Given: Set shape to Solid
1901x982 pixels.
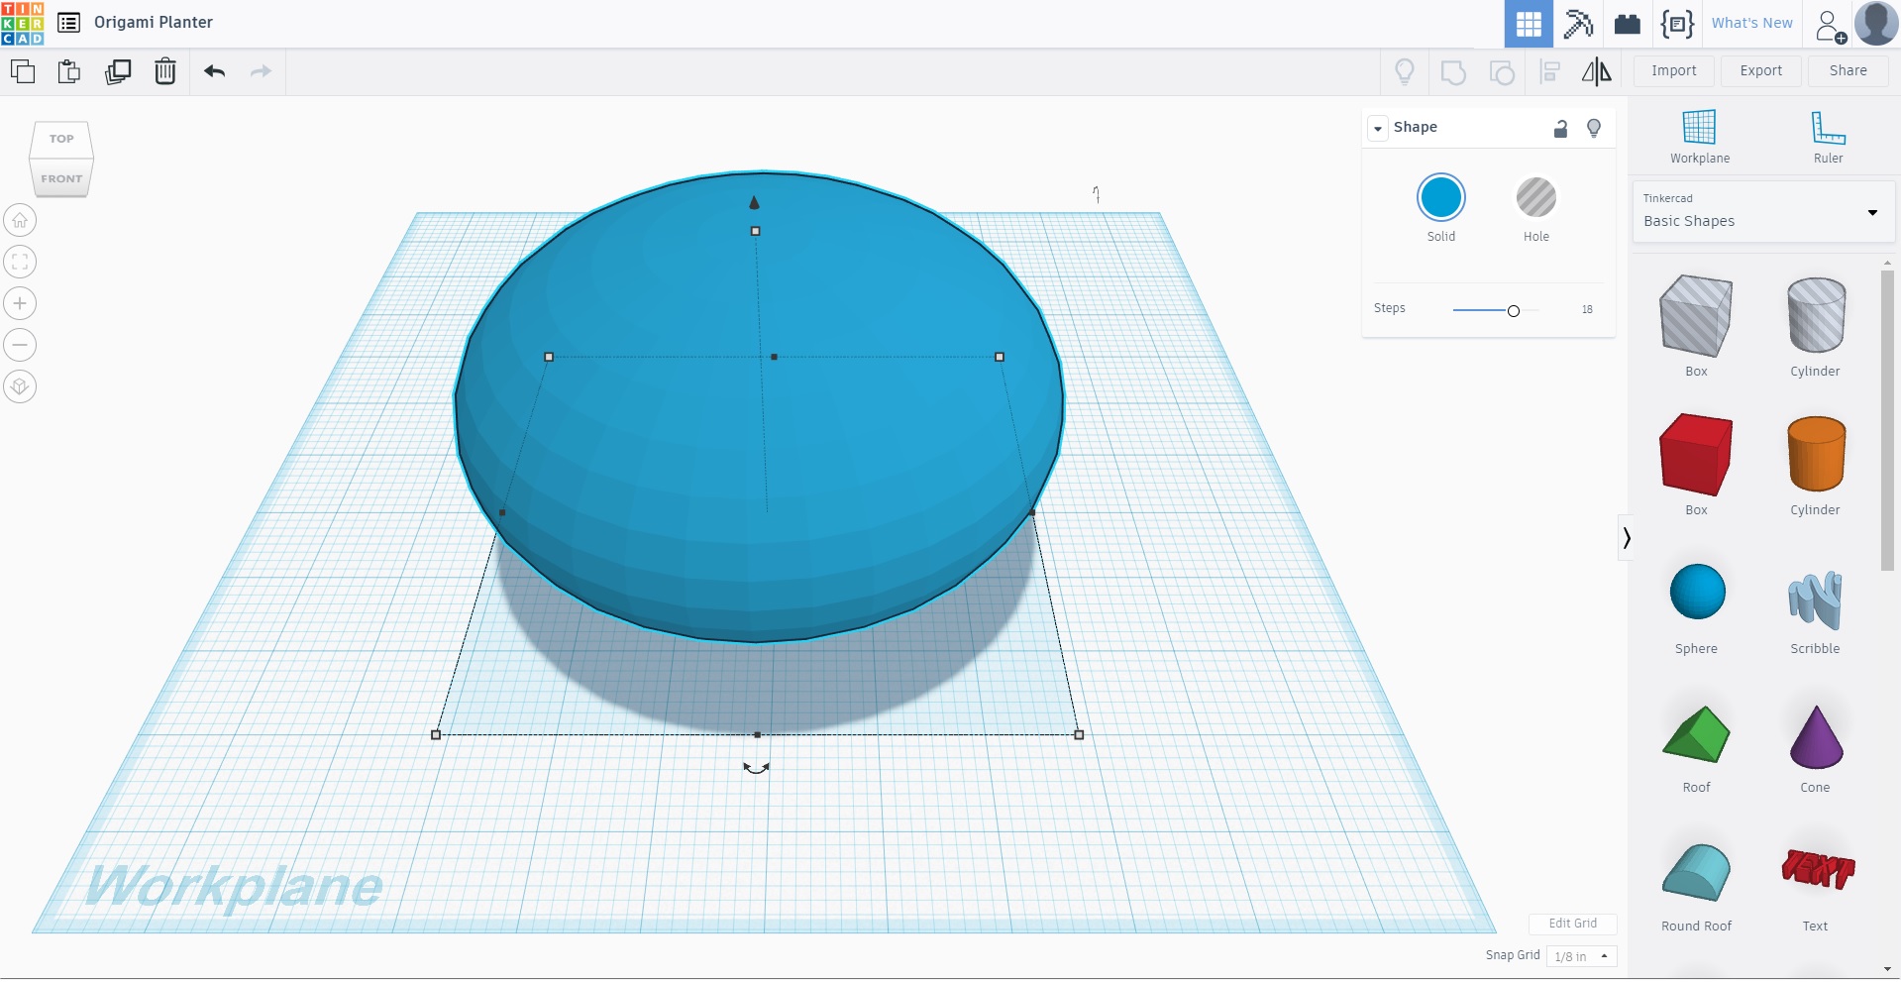Looking at the screenshot, I should click(x=1441, y=197).
